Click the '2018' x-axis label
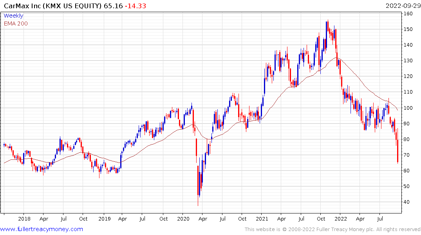This screenshot has width=421, height=235. [24, 219]
